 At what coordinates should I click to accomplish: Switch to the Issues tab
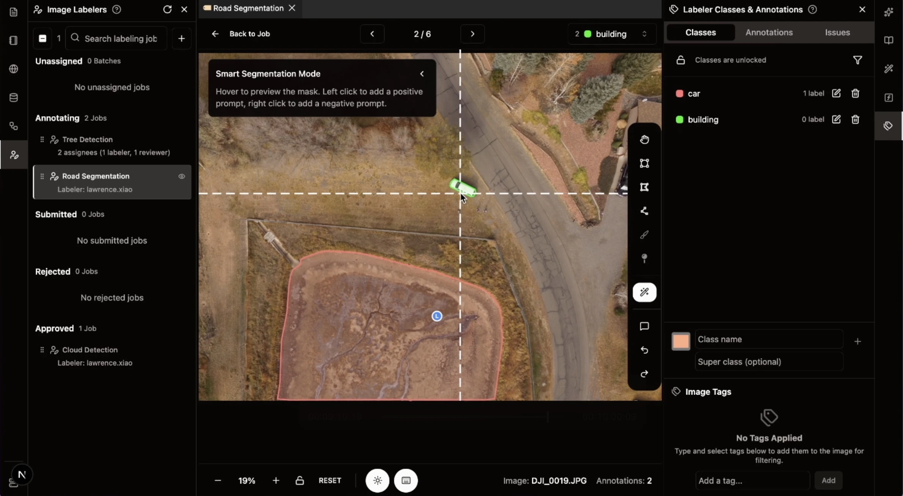click(x=837, y=32)
